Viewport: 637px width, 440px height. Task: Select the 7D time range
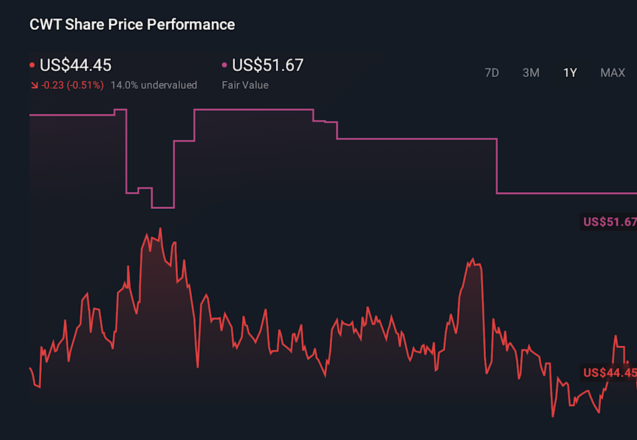492,73
